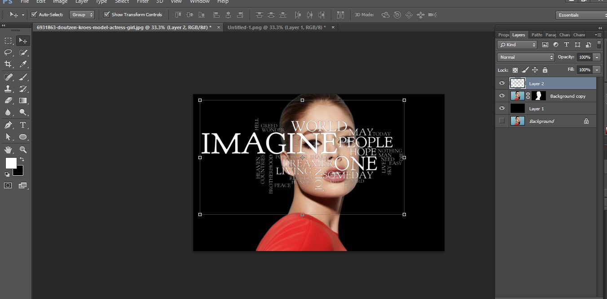Select the Background copy layer
Image resolution: width=607 pixels, height=299 pixels.
point(567,96)
